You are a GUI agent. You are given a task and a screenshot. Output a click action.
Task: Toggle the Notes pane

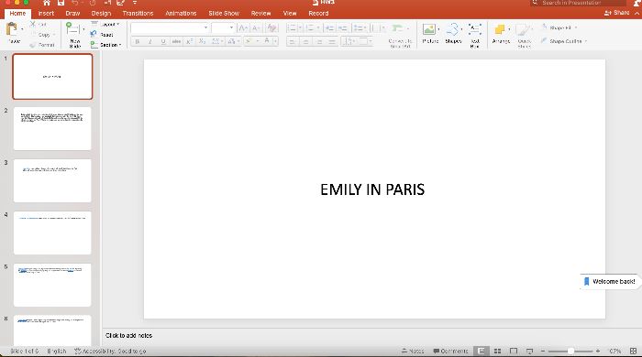click(413, 351)
